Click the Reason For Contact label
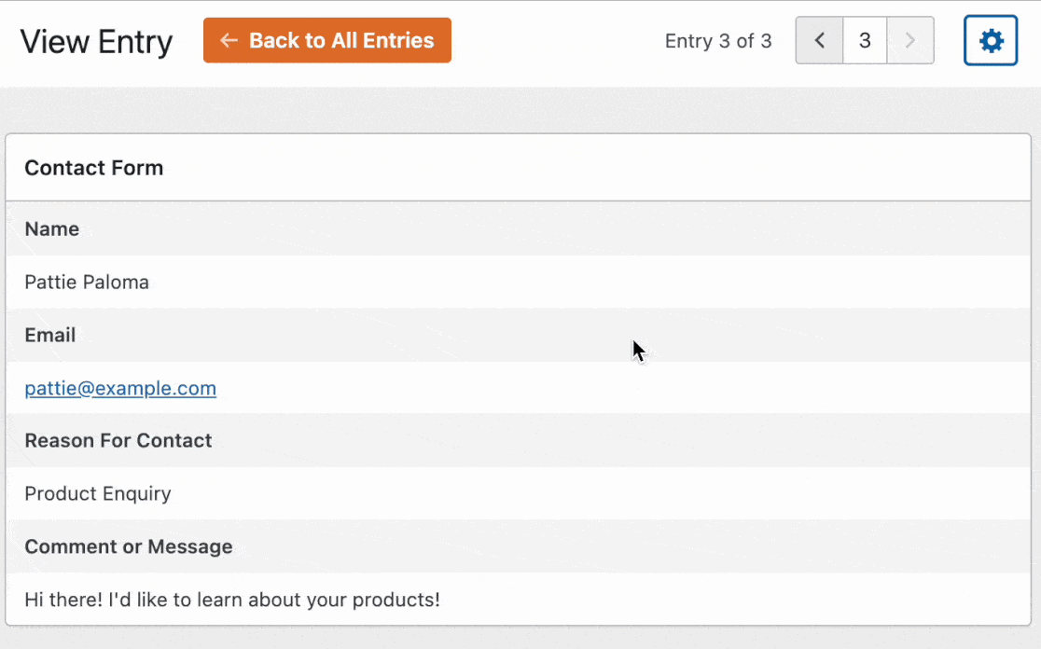Viewport: 1041px width, 649px height. pos(118,441)
